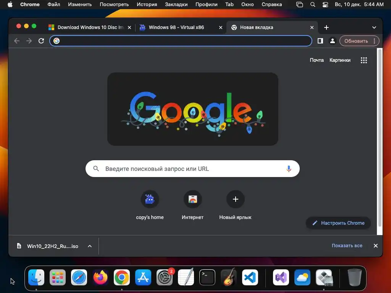Open GarageBand from the Dock
391x293 pixels.
229,277
